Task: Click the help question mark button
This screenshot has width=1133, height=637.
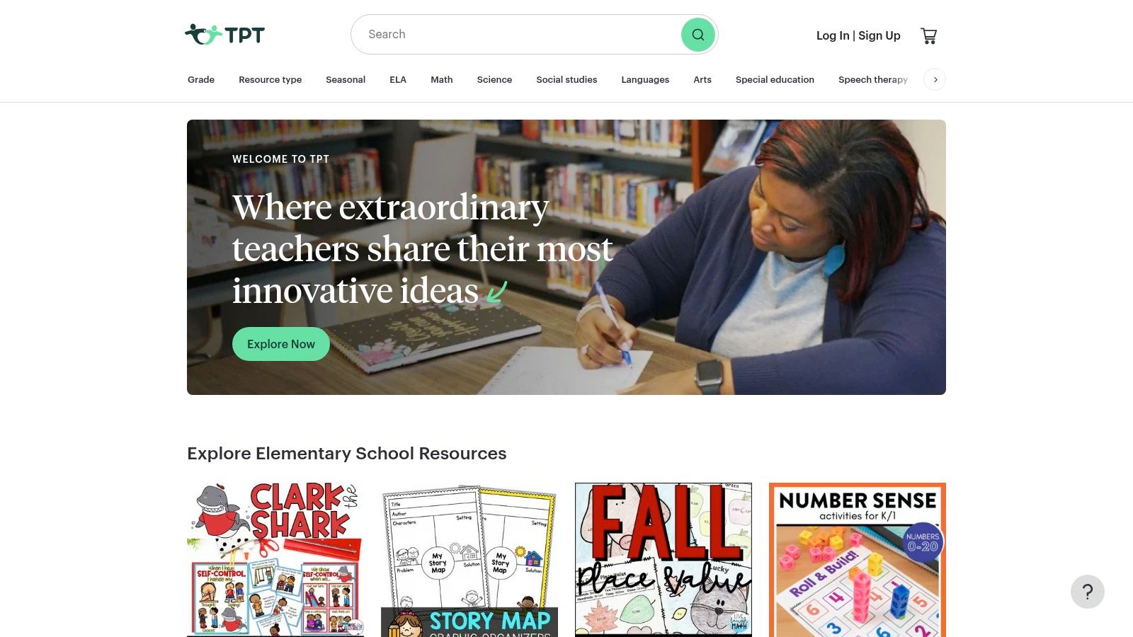Action: [x=1088, y=592]
